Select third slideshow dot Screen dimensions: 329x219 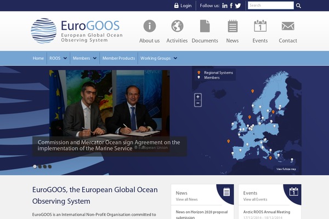point(45,166)
